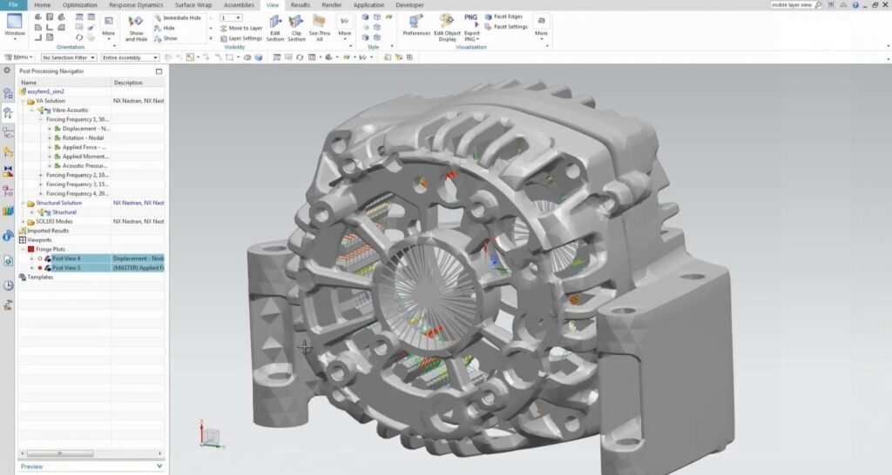Screen dimensions: 892x475
Task: Click the navigator horizontal scrollbar
Action: [91, 453]
